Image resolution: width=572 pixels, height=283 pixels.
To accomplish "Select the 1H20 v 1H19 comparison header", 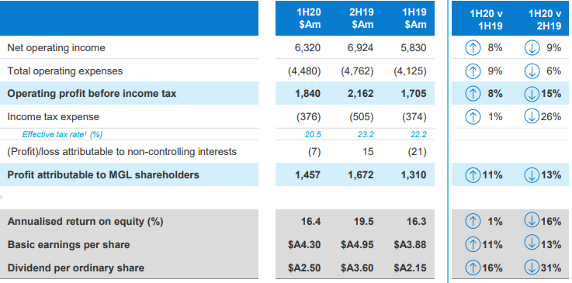I will click(486, 19).
